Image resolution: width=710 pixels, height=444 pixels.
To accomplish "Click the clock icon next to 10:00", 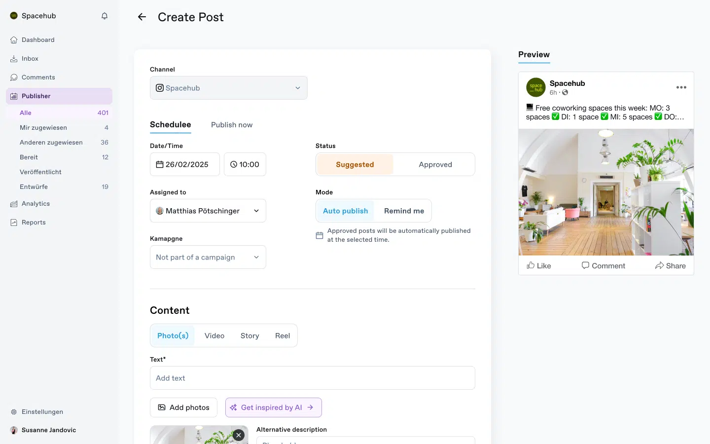I will 234,164.
